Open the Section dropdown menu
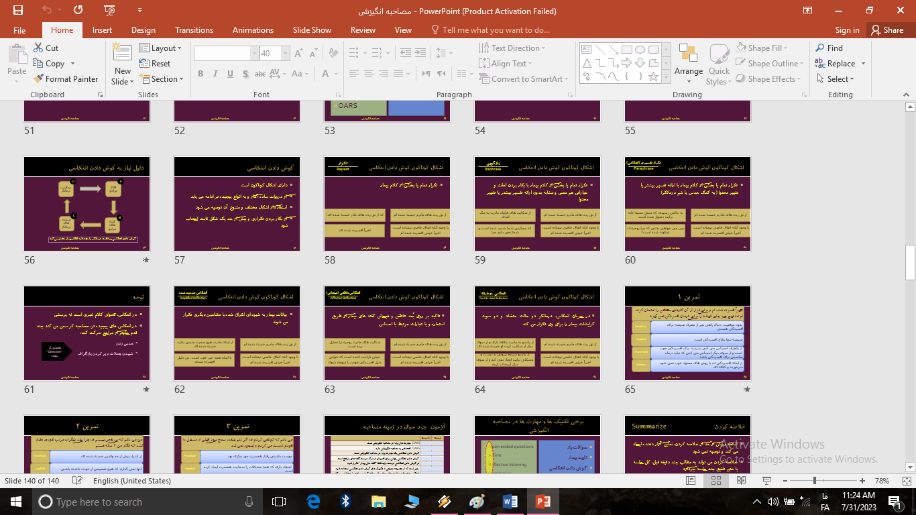916x515 pixels. point(161,79)
